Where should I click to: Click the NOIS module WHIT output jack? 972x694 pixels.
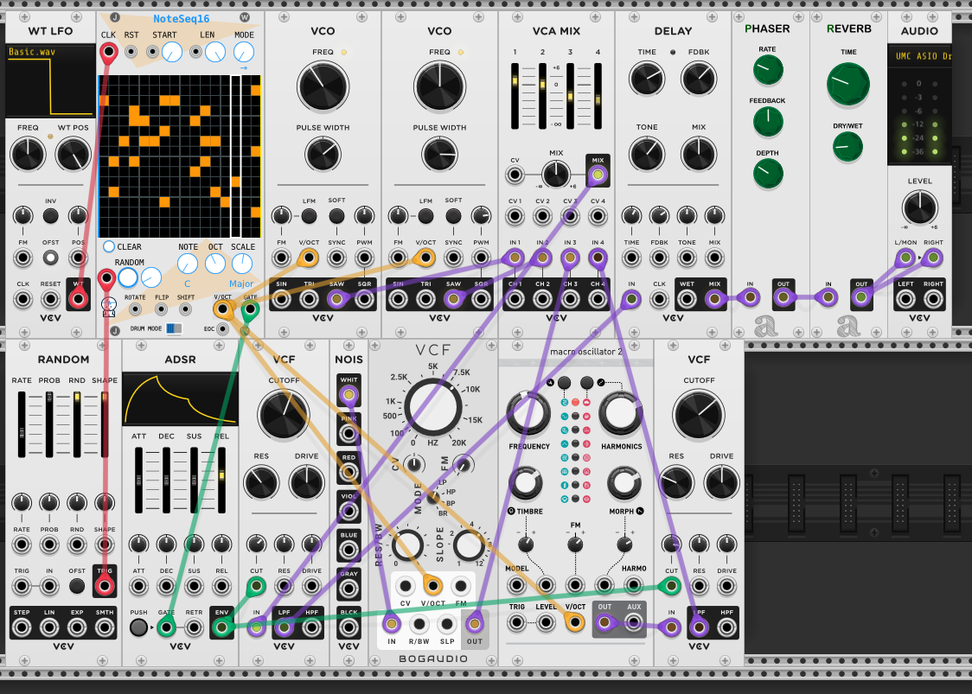click(x=349, y=395)
